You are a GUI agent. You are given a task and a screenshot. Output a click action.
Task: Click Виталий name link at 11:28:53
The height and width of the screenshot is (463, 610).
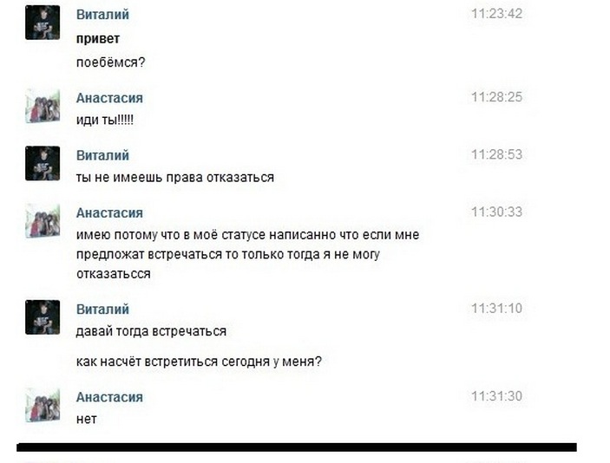102,155
